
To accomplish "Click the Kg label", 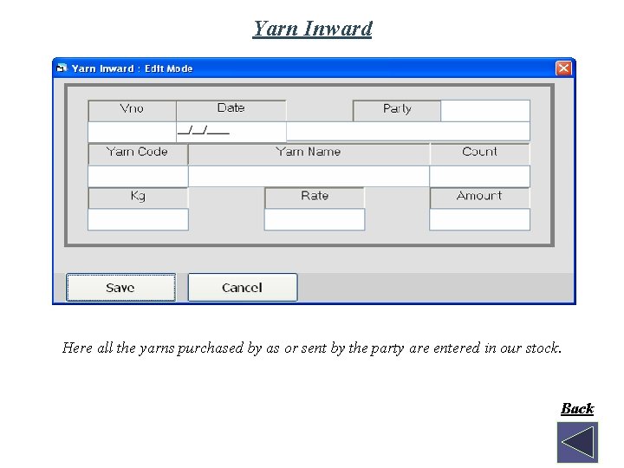I will pos(138,198).
